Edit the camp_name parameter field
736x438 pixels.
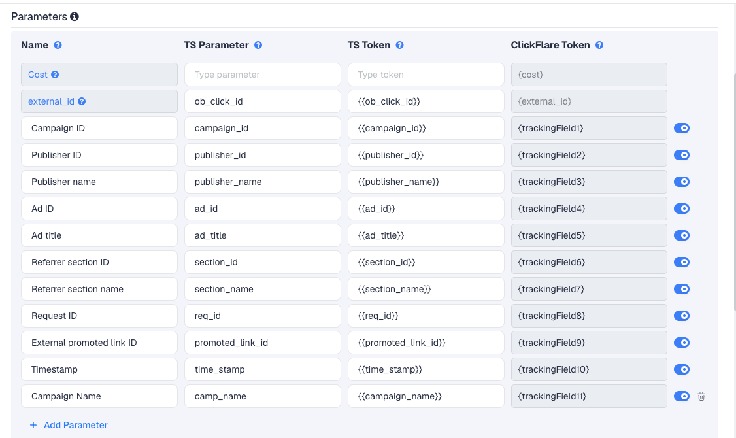coord(262,396)
